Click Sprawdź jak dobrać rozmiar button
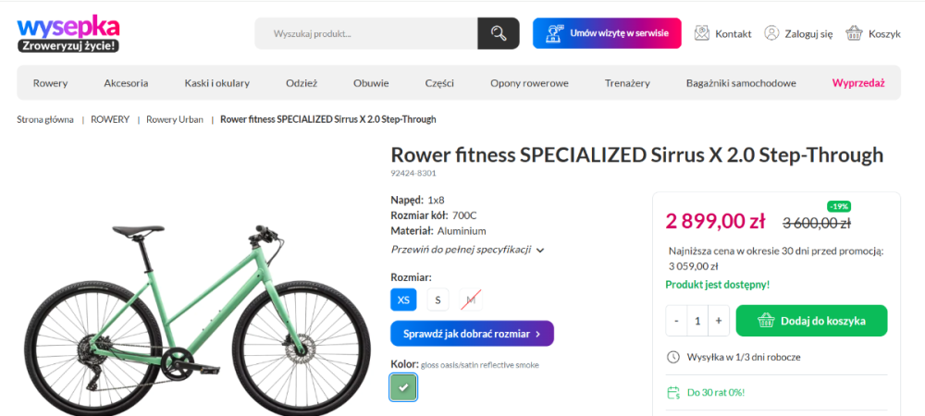Screen dimensions: 925x416 472,334
